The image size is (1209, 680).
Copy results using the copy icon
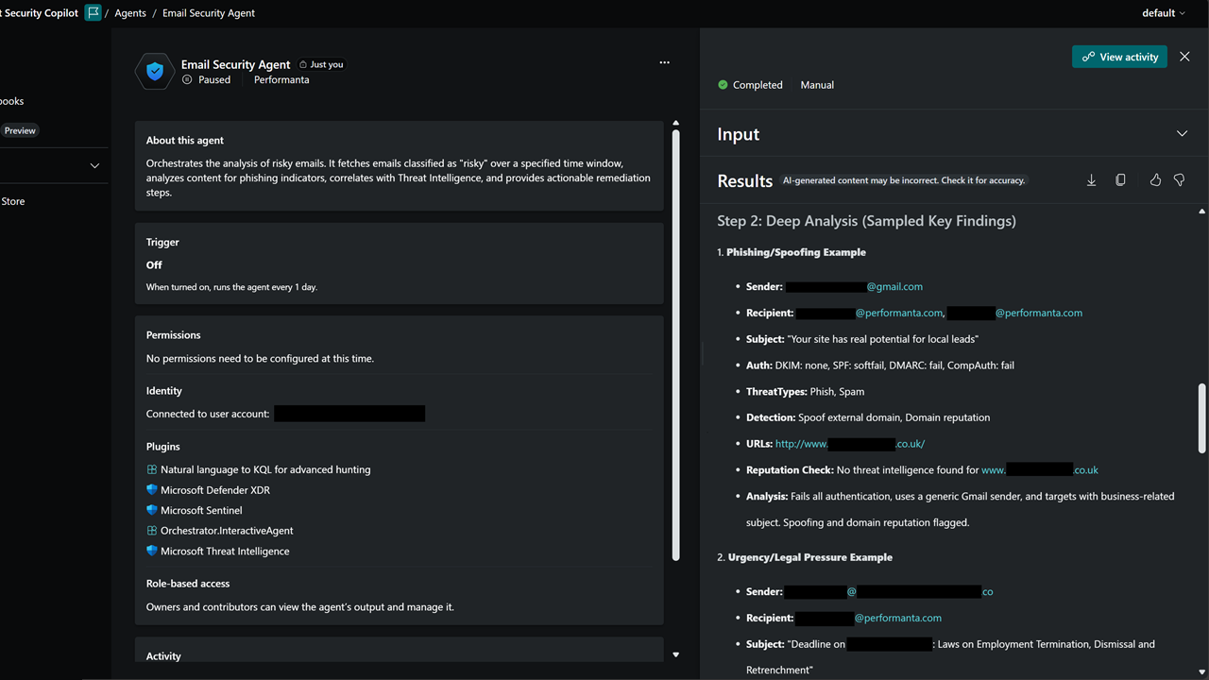coord(1120,179)
